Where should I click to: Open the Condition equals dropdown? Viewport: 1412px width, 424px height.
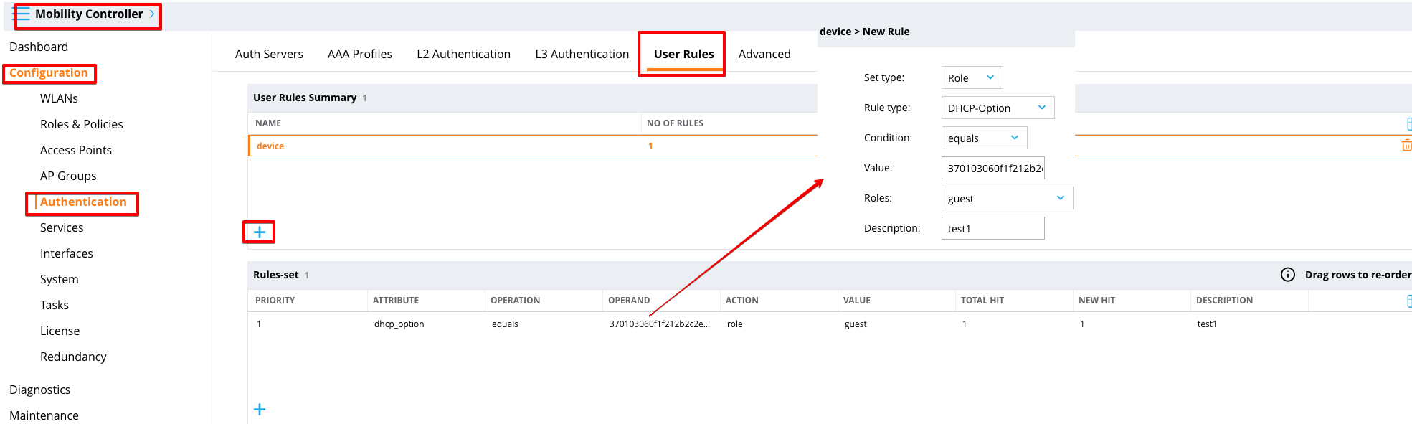(984, 138)
